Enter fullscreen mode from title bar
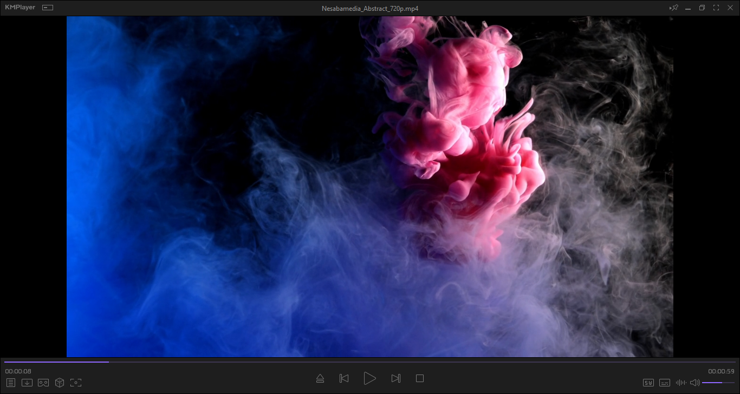This screenshot has width=740, height=394. click(x=716, y=8)
